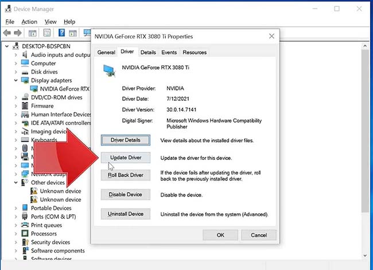
Task: Open the Action menu
Action: pos(29,22)
